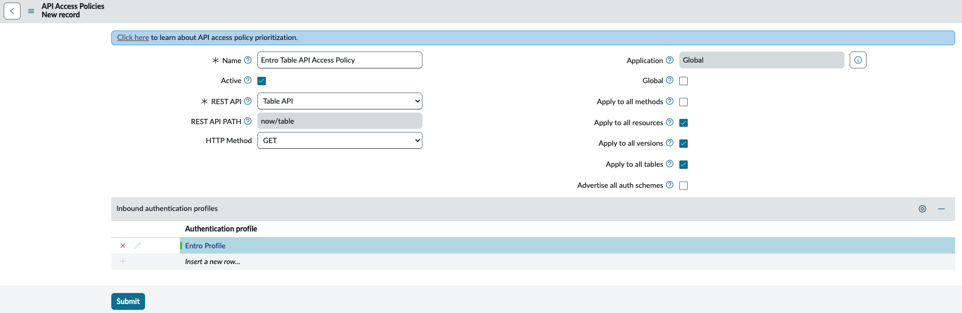Click the REST API PATH field now/table
The width and height of the screenshot is (962, 313).
(x=340, y=121)
